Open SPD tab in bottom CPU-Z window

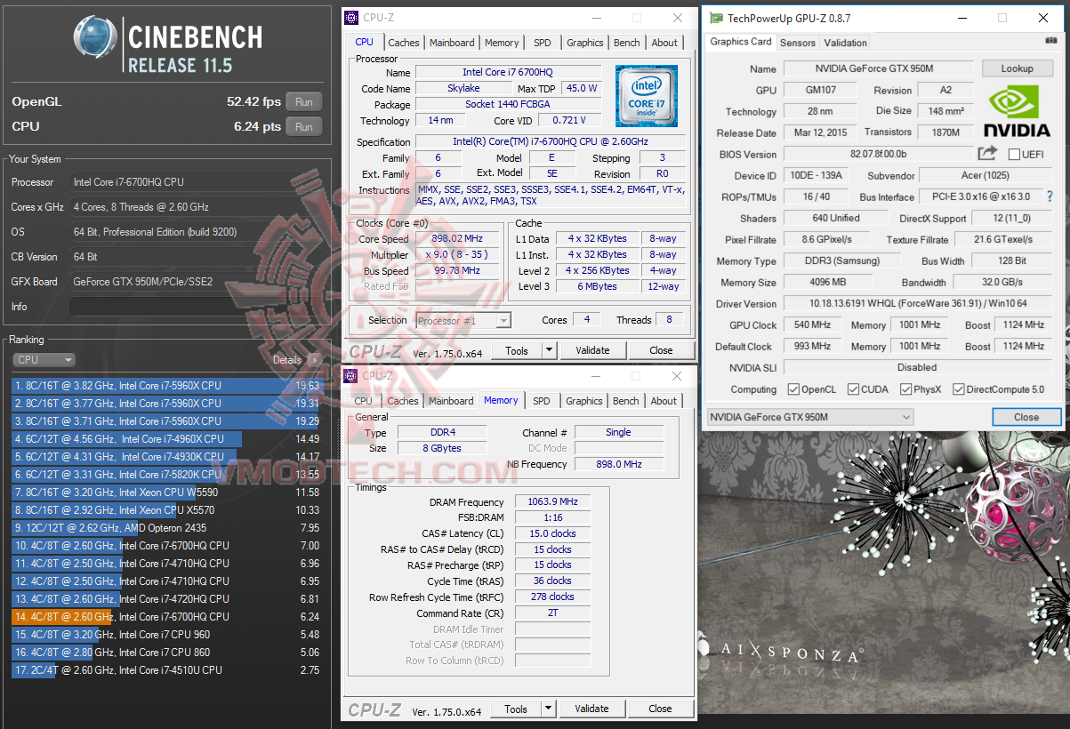[x=542, y=401]
